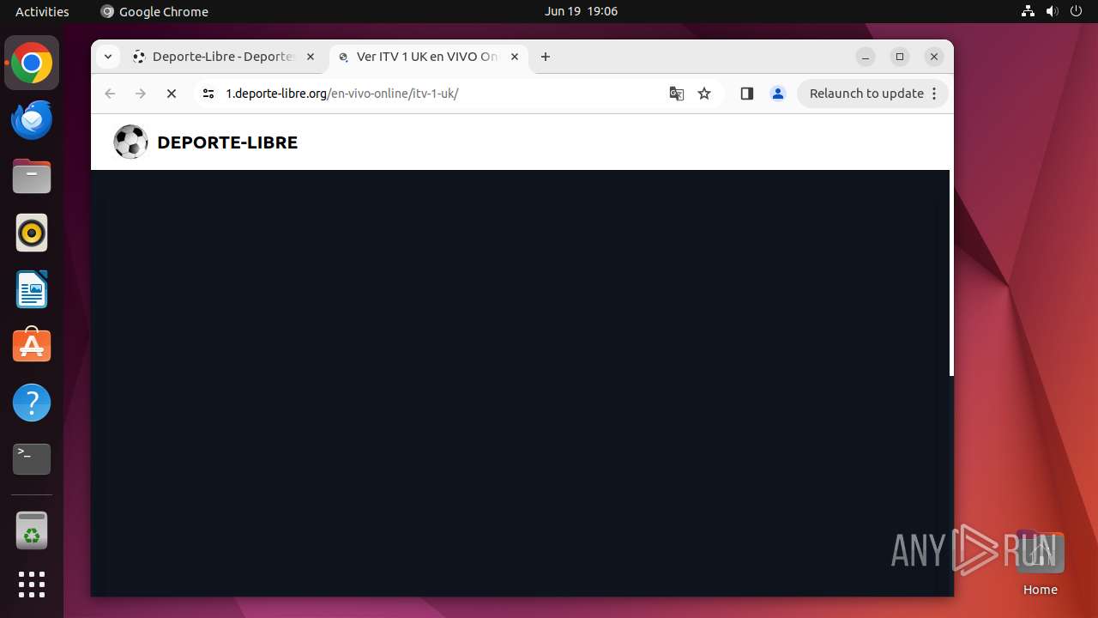Open Chrome three-dot menu
This screenshot has height=618, width=1098.
(x=934, y=94)
